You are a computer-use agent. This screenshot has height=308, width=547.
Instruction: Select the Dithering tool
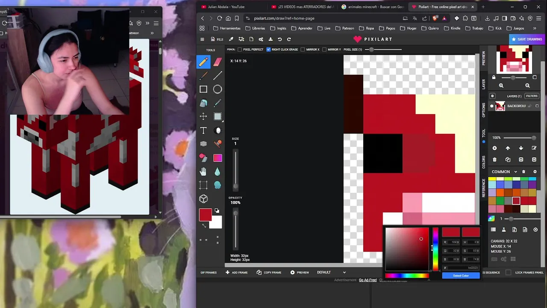click(203, 144)
